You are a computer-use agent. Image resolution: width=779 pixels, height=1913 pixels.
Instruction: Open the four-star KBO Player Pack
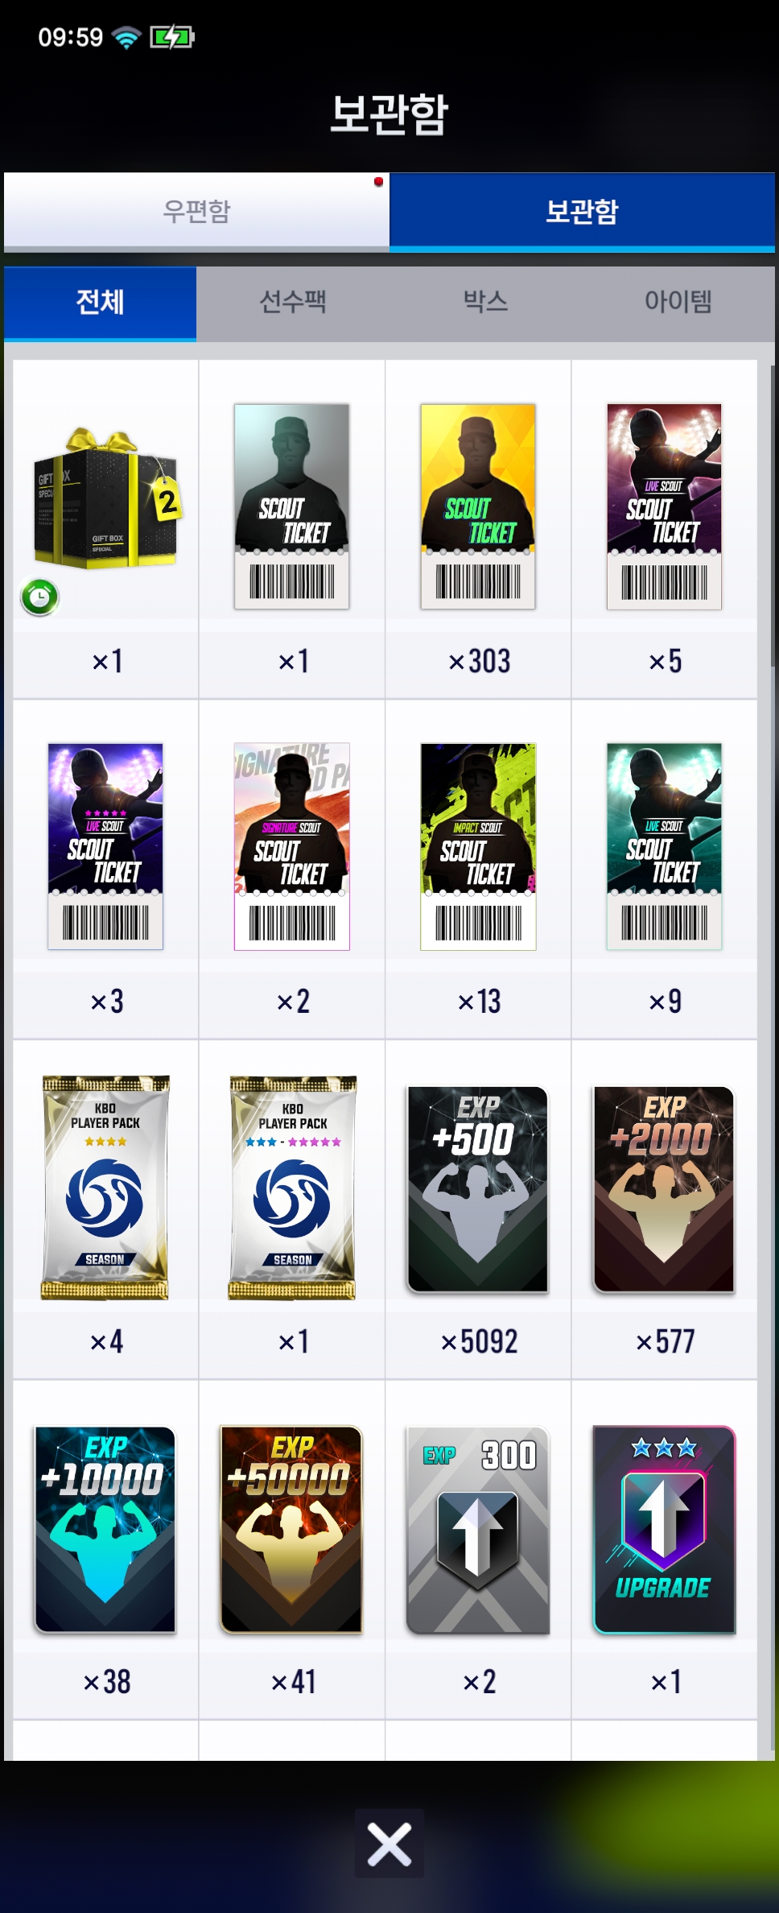(x=105, y=1188)
